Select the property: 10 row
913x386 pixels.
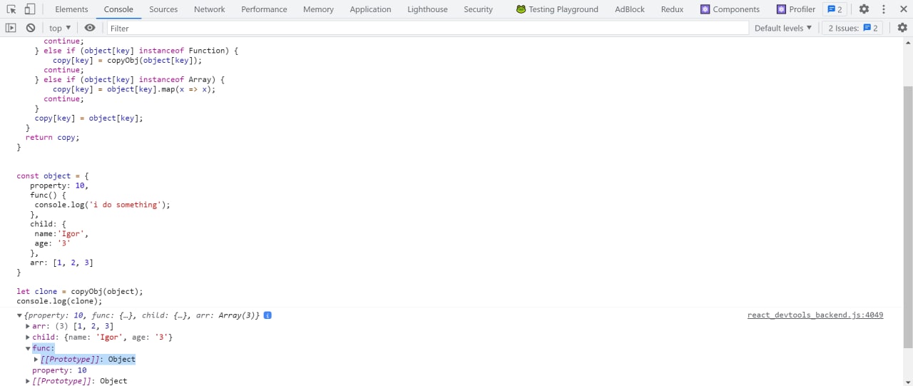point(59,370)
